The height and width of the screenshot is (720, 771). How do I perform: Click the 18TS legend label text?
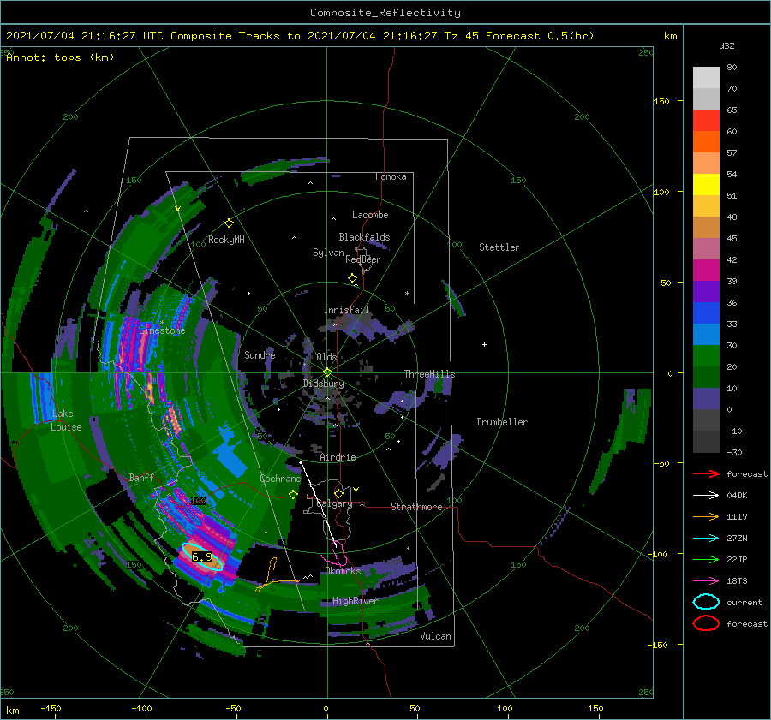(x=737, y=580)
